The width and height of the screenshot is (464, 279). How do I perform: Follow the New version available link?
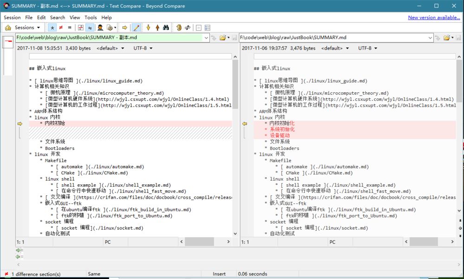(434, 17)
